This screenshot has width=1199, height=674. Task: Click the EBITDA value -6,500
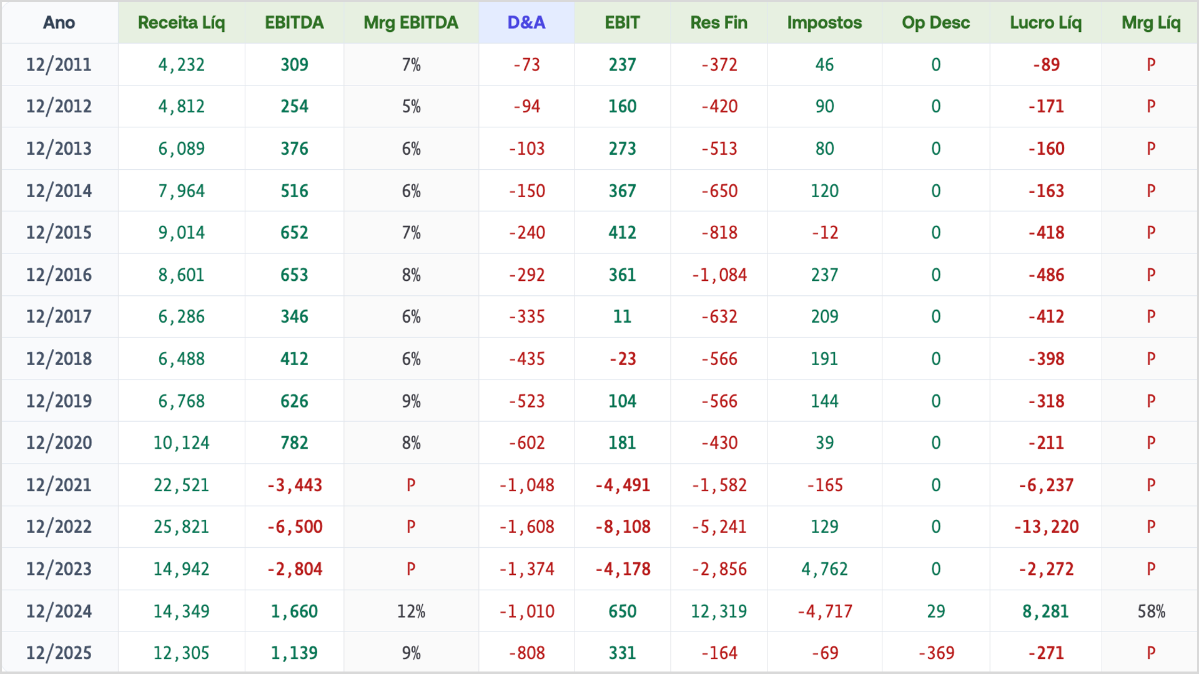(x=295, y=527)
